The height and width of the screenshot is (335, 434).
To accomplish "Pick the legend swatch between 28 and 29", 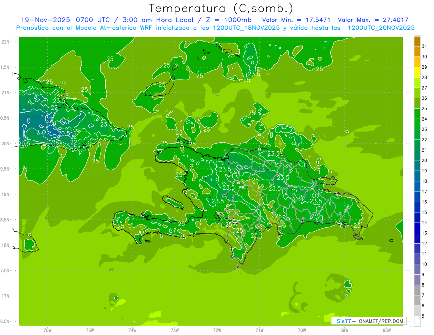I will [417, 72].
